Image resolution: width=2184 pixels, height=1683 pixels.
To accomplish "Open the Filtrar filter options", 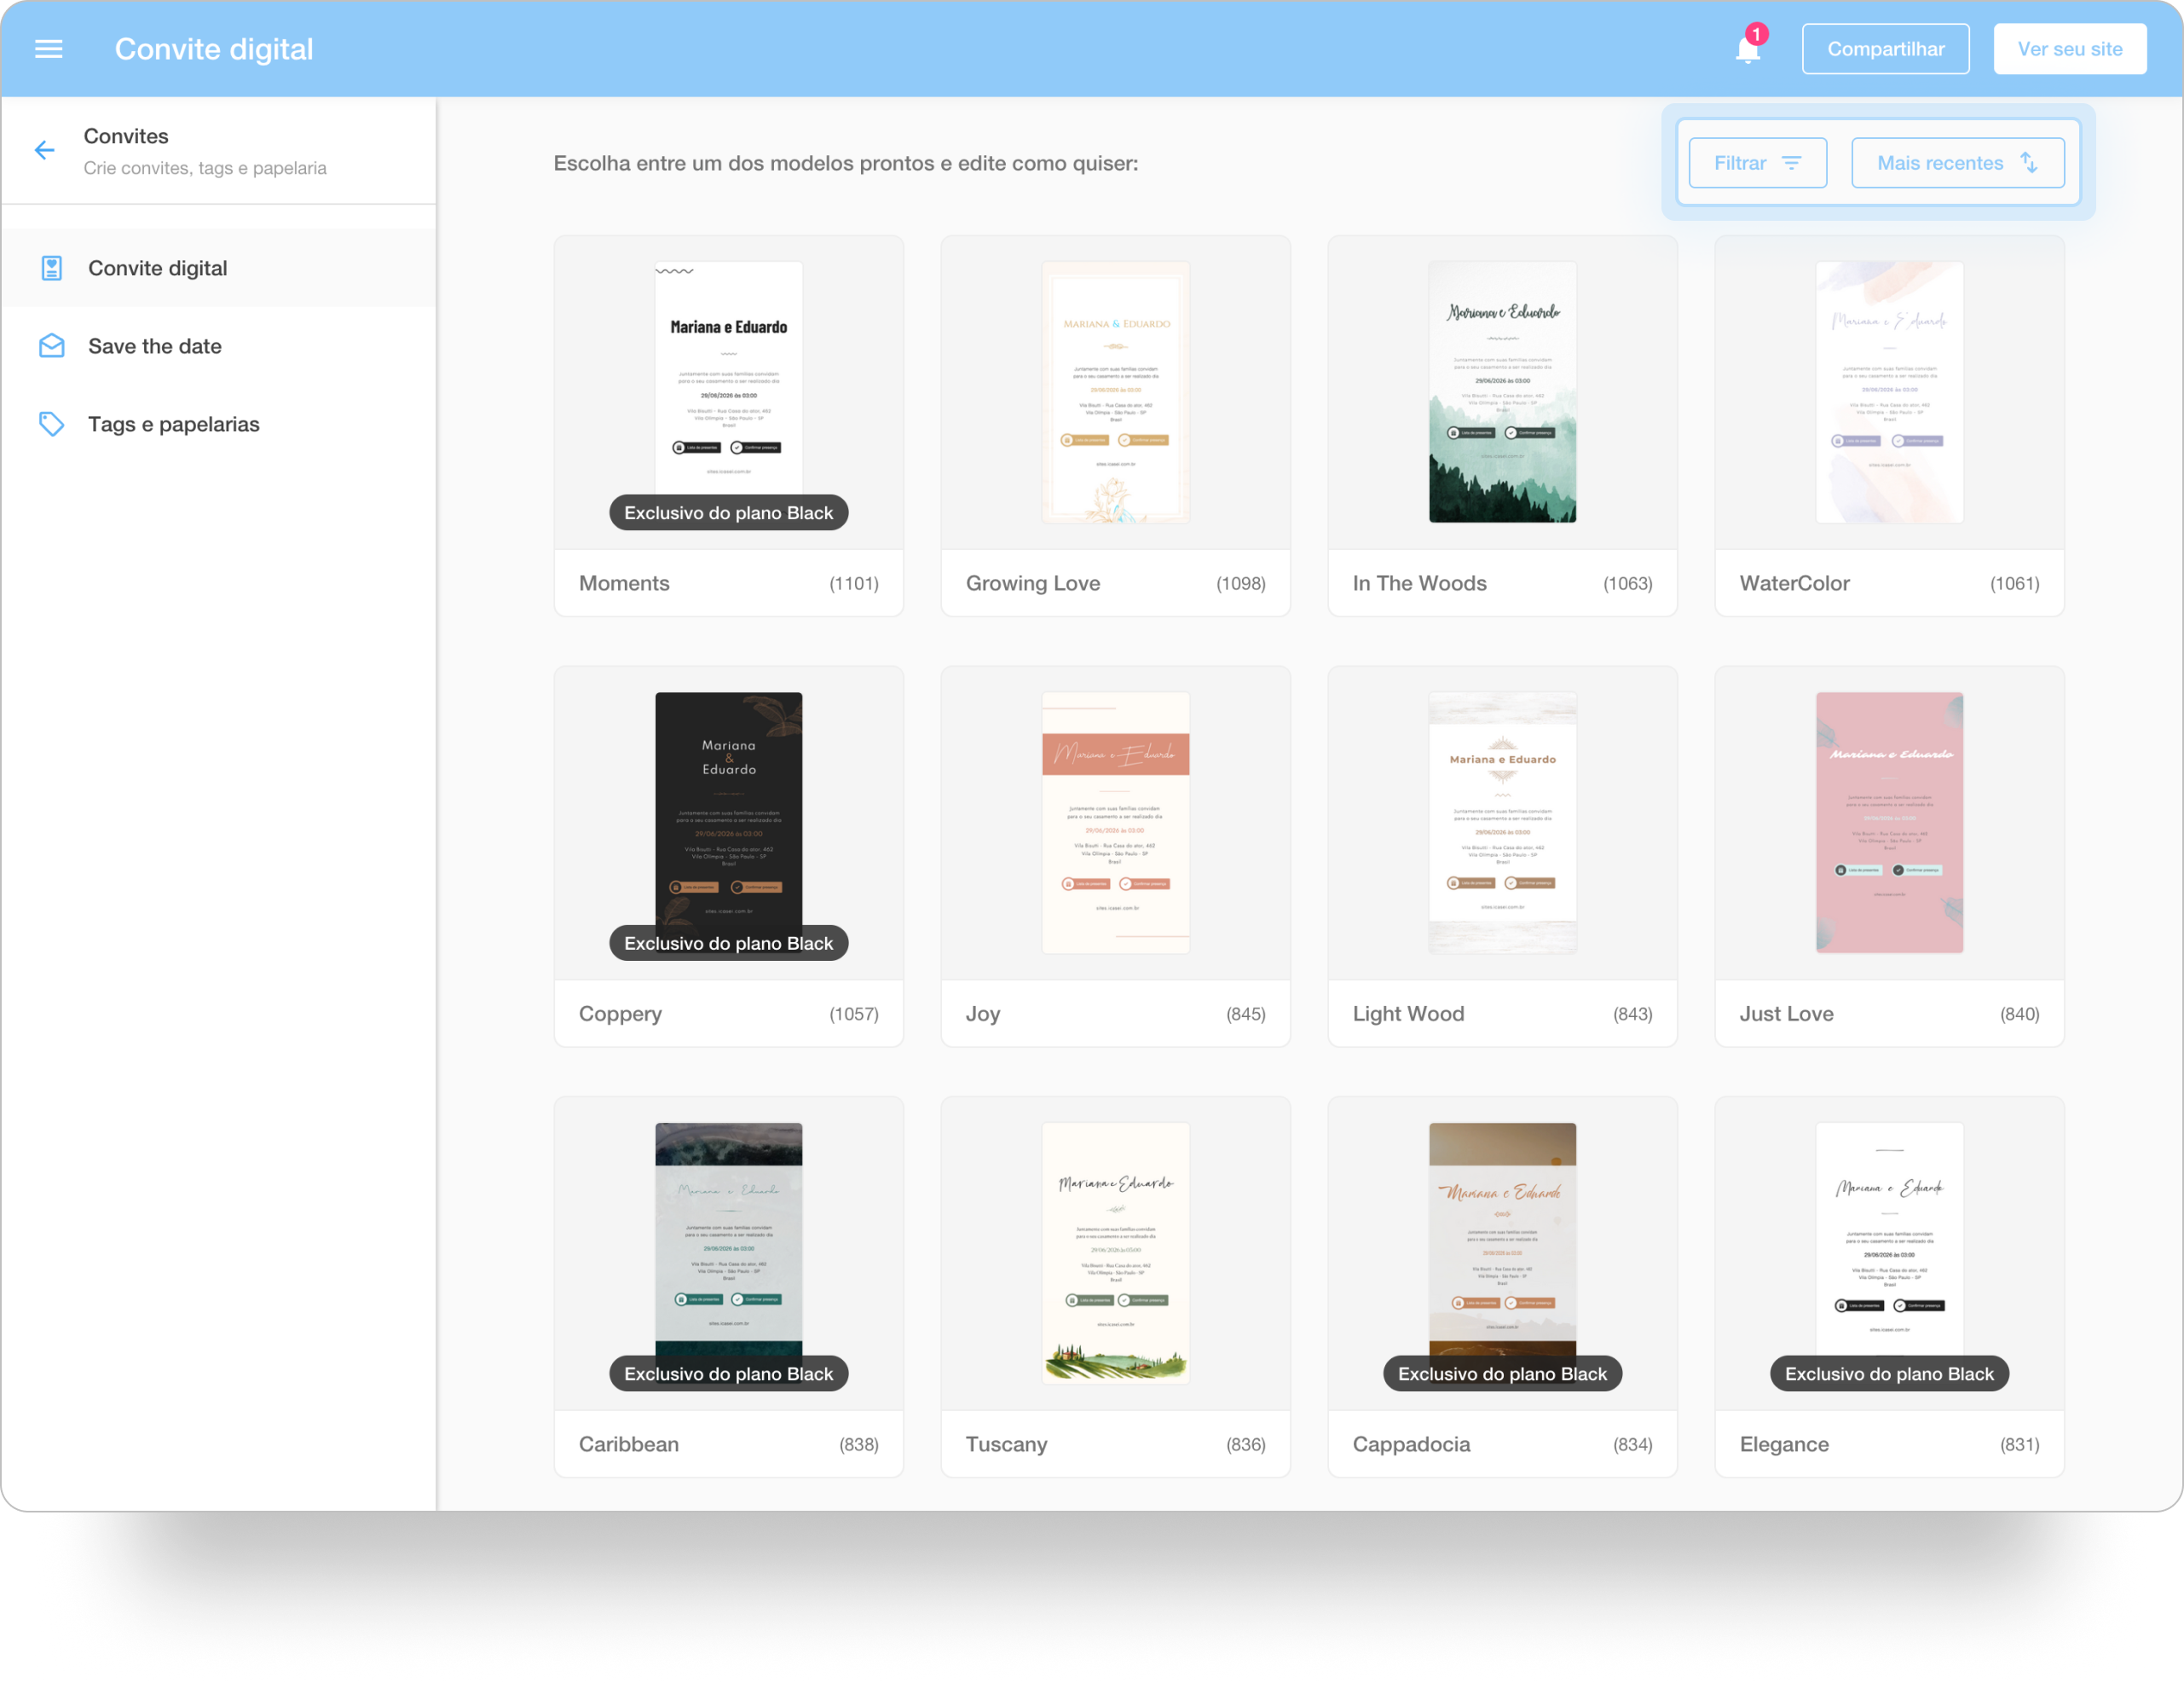I will tap(1741, 163).
